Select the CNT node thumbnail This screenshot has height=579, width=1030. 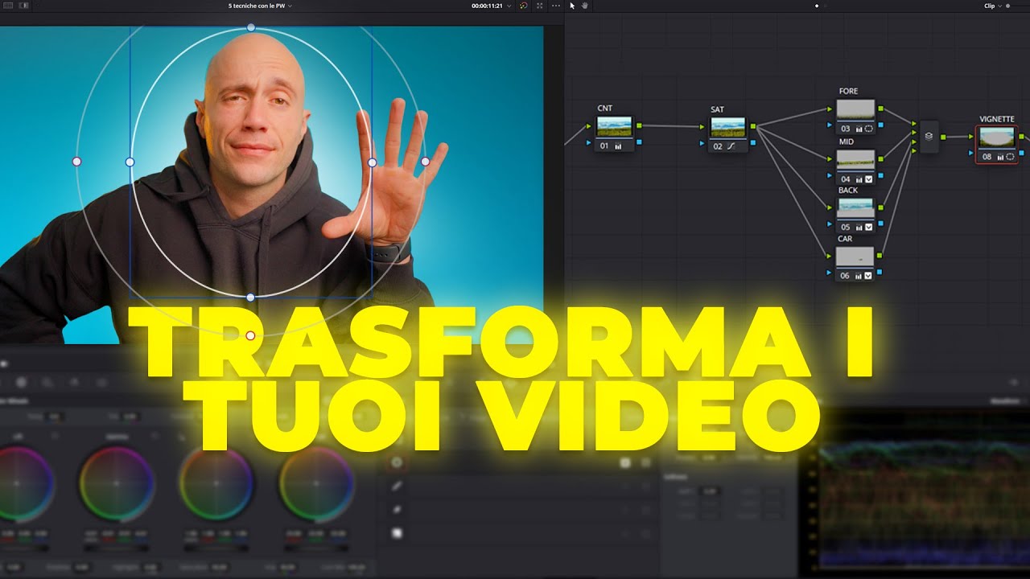click(614, 127)
